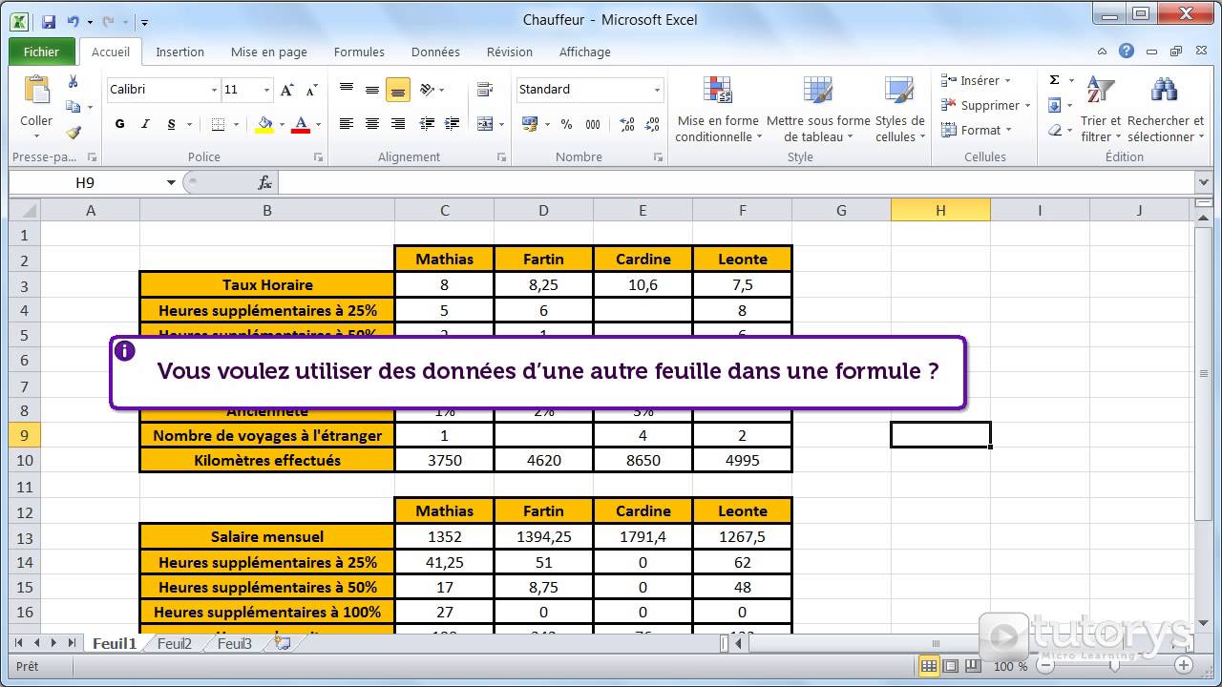Open the Format dropdown in Cellules

tap(976, 131)
